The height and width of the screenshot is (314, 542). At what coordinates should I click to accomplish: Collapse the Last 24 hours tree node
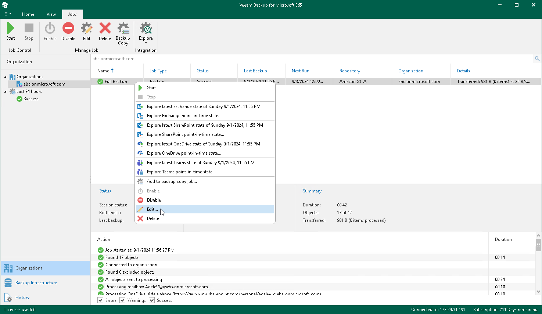pyautogui.click(x=6, y=91)
